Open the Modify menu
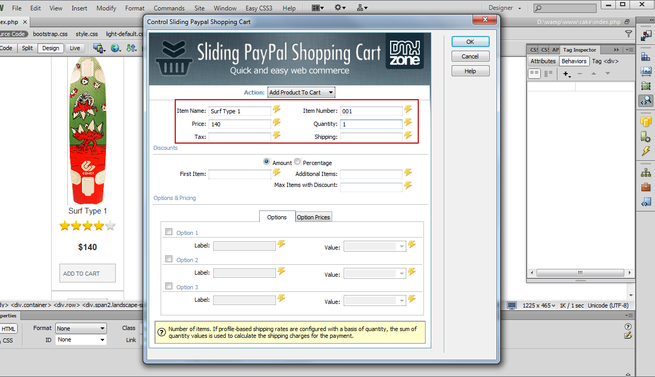 106,8
